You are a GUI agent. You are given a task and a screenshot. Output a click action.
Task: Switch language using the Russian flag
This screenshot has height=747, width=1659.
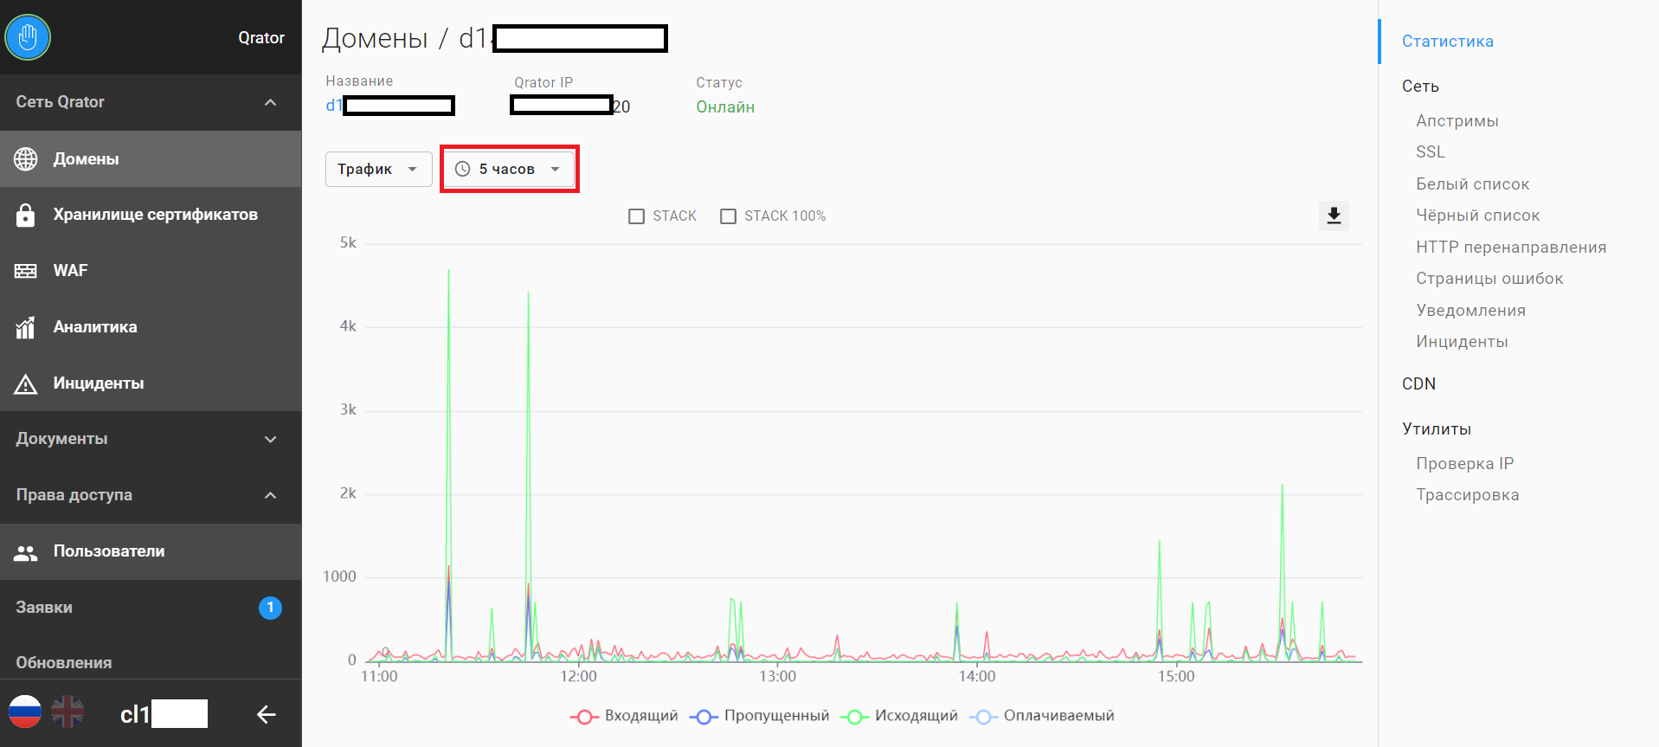[25, 712]
